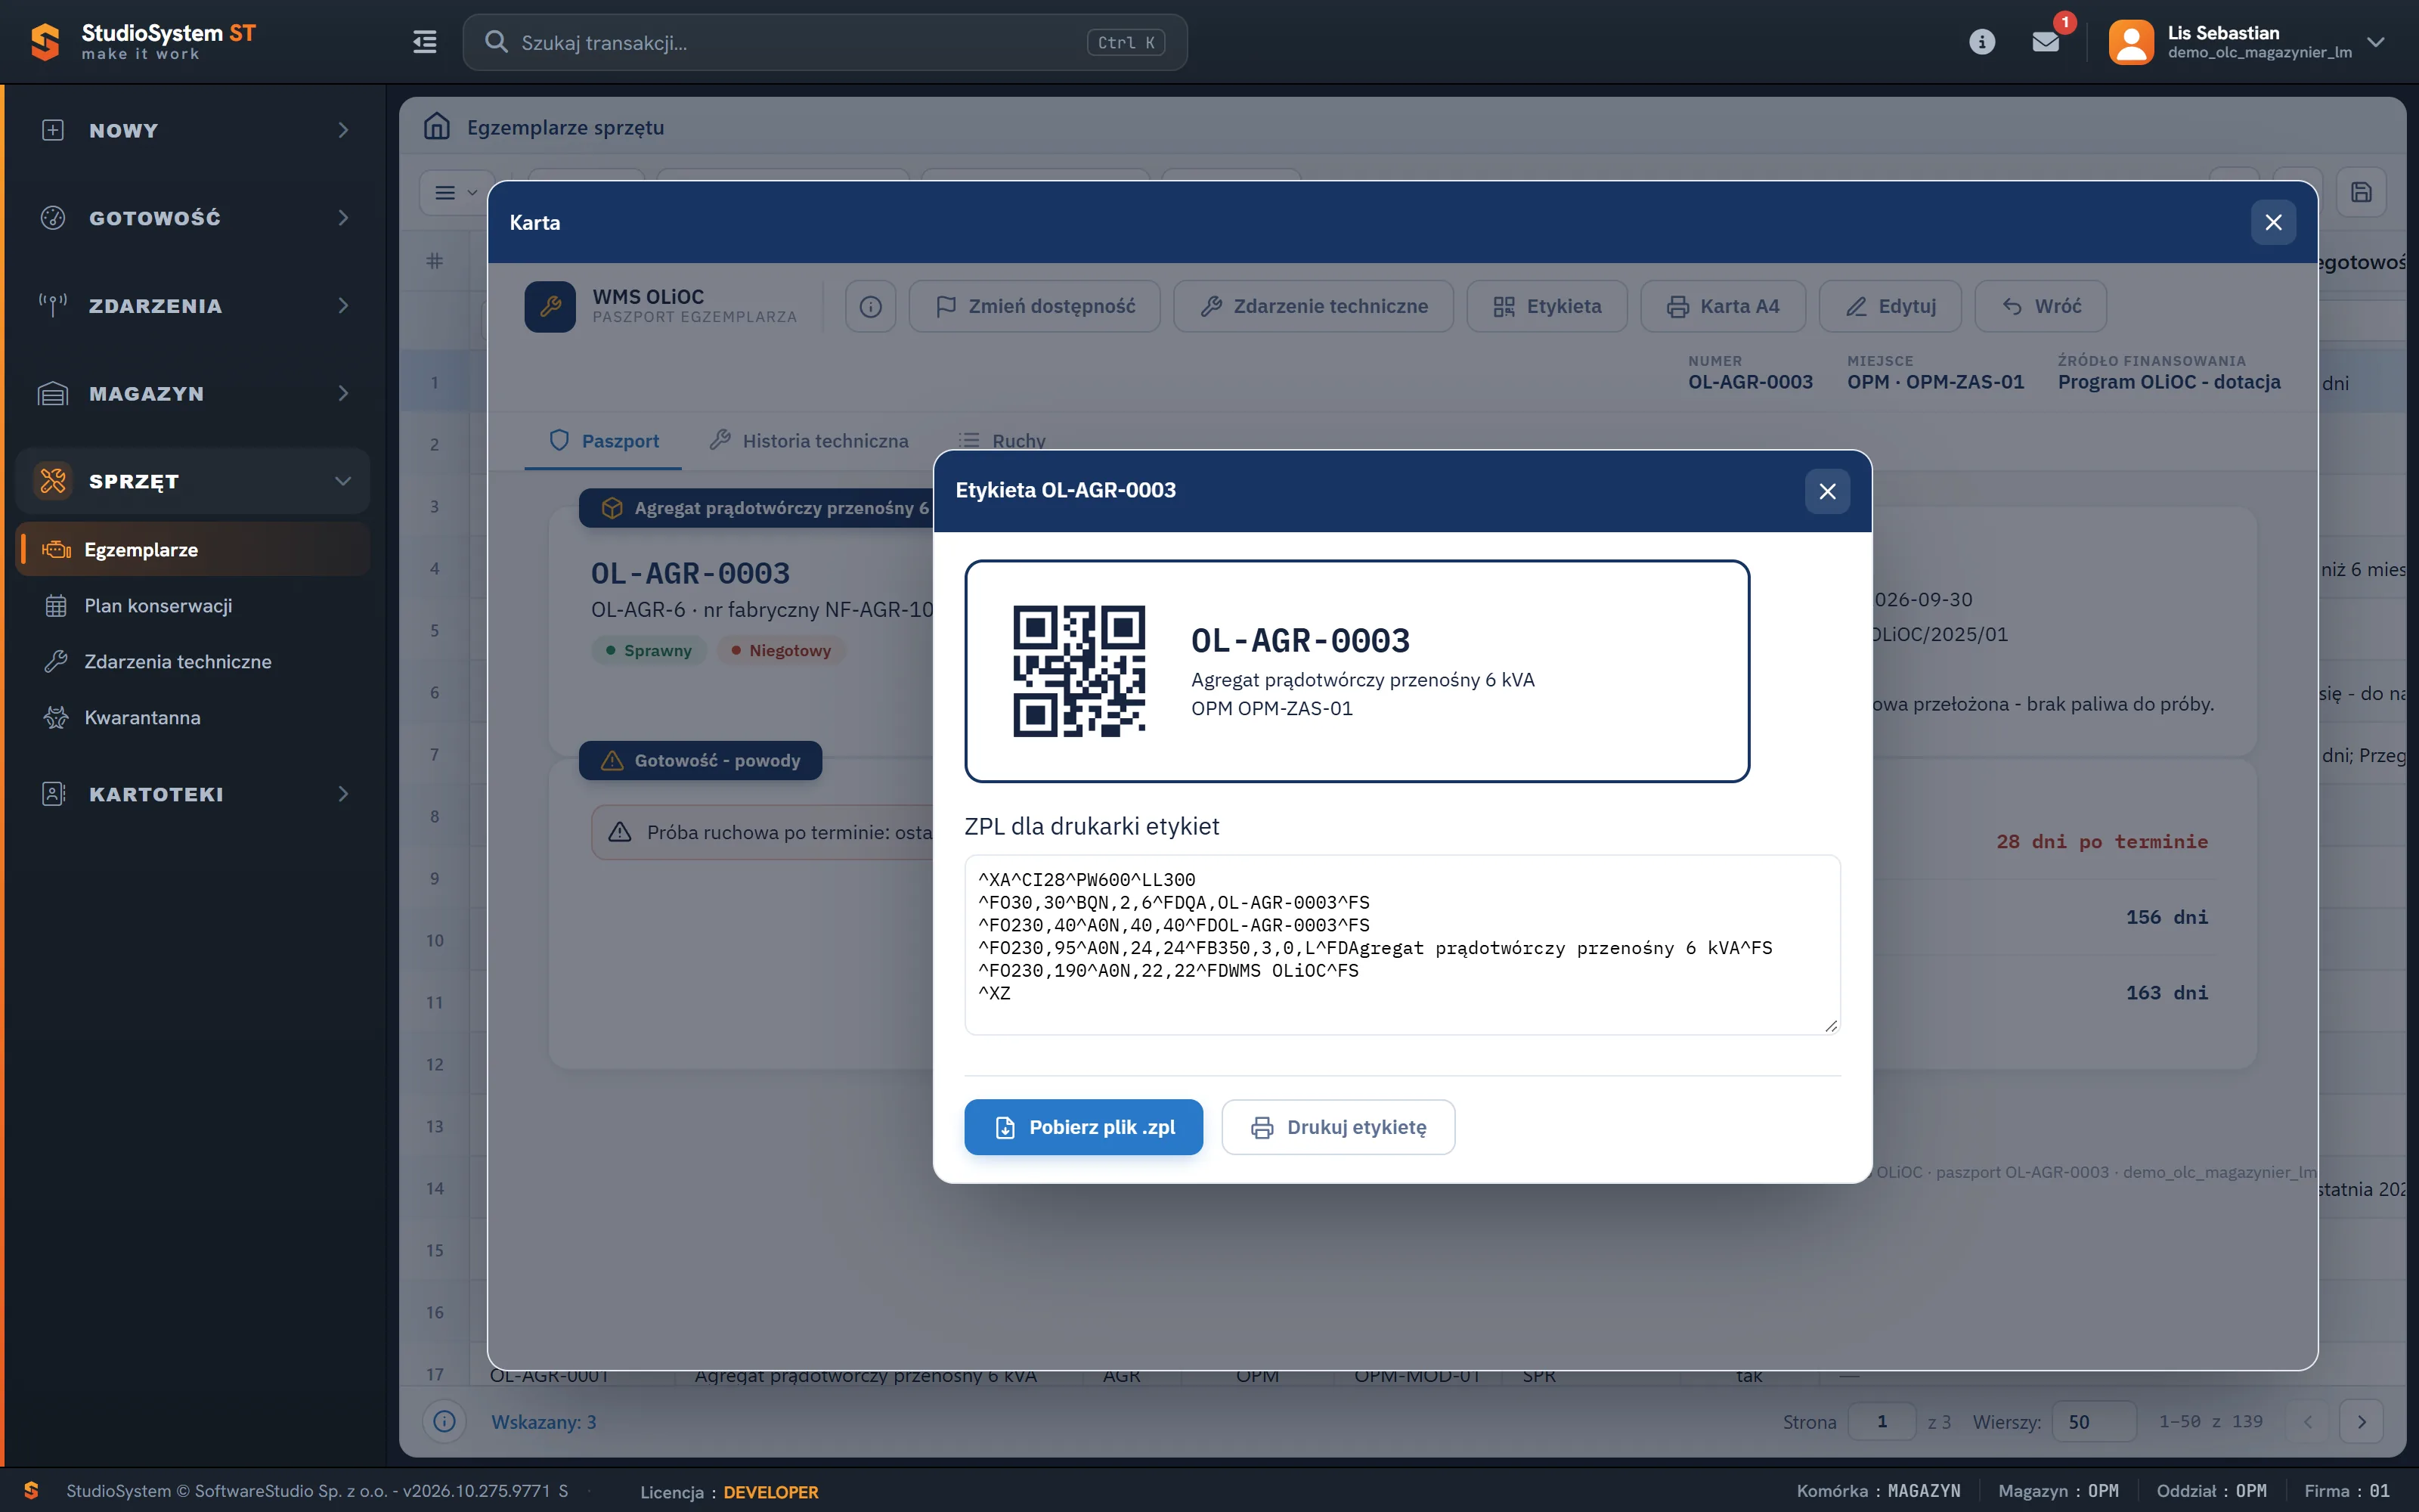Open Egzemplarze in the sidebar

193,549
